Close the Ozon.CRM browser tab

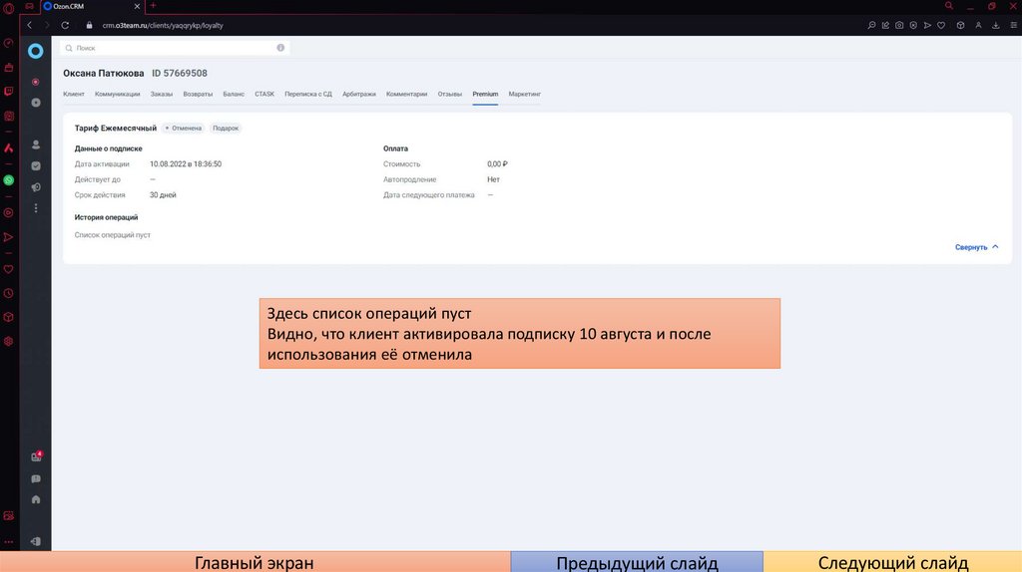coord(137,7)
